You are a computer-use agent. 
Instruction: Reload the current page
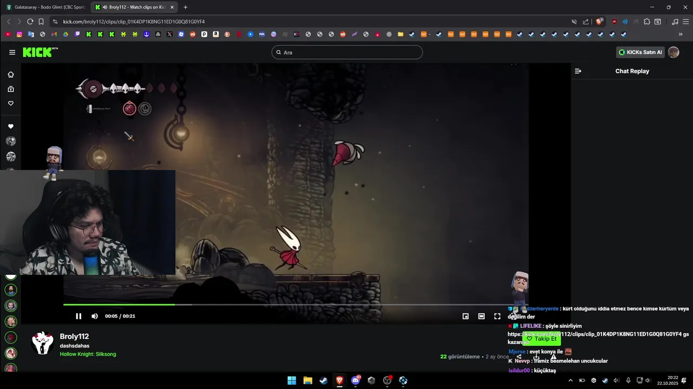click(30, 22)
